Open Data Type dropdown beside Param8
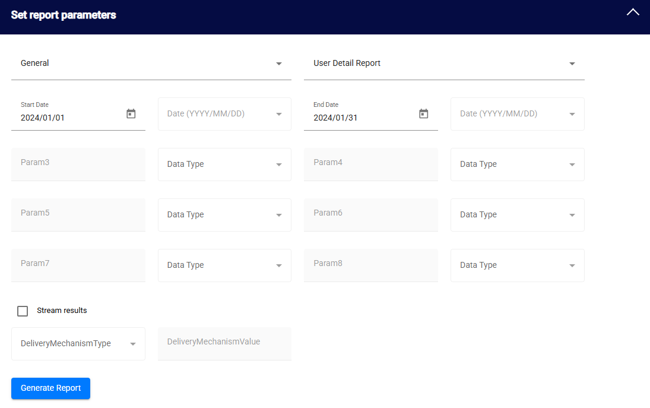The width and height of the screenshot is (650, 408). pos(518,265)
